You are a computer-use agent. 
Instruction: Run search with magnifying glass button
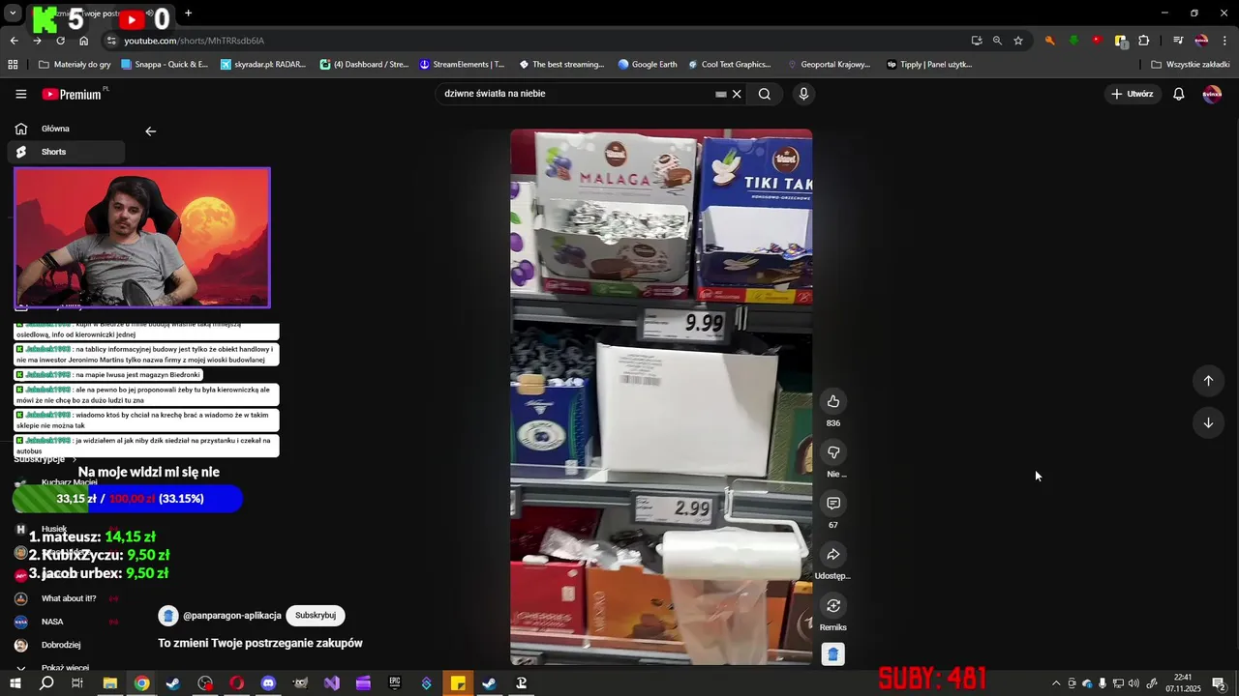[765, 94]
